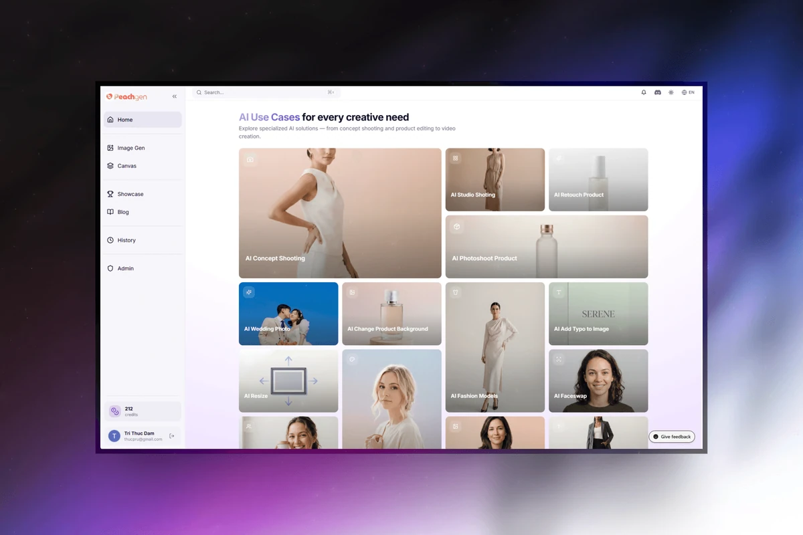803x535 pixels.
Task: Open the AI Retouch Product card
Action: click(x=598, y=180)
